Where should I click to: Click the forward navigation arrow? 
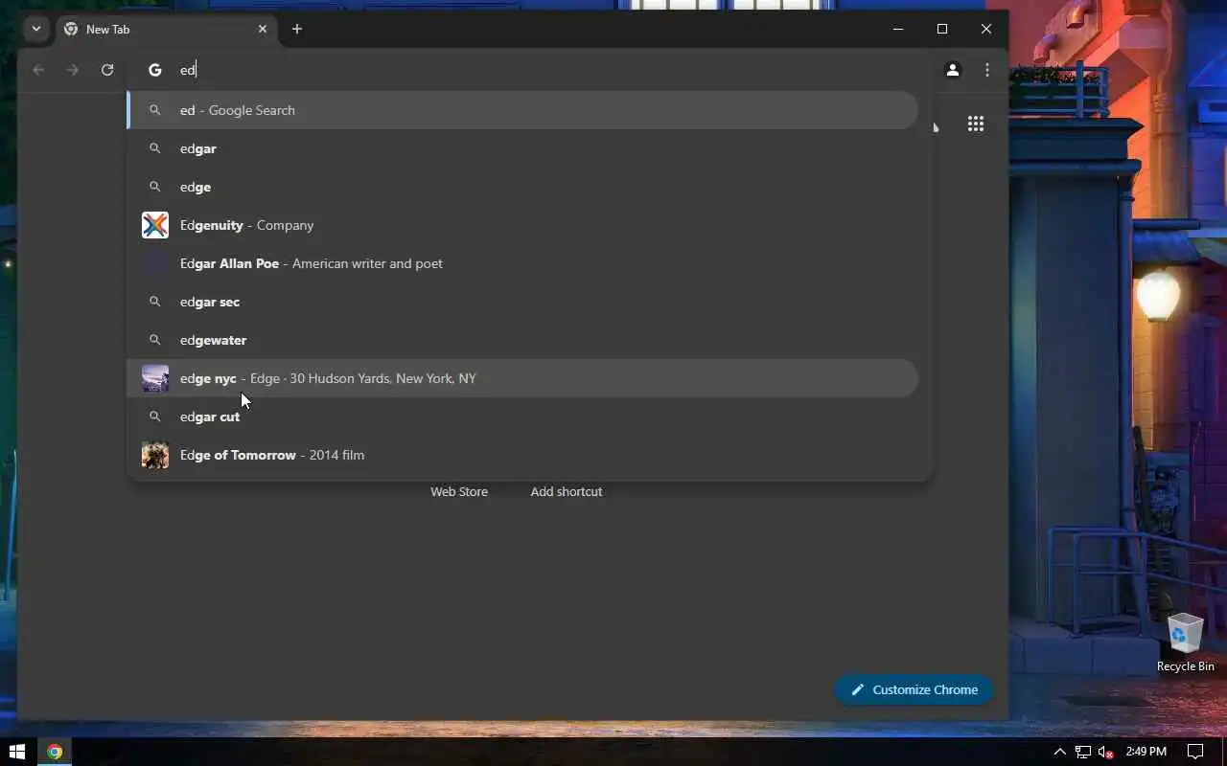[x=73, y=70]
